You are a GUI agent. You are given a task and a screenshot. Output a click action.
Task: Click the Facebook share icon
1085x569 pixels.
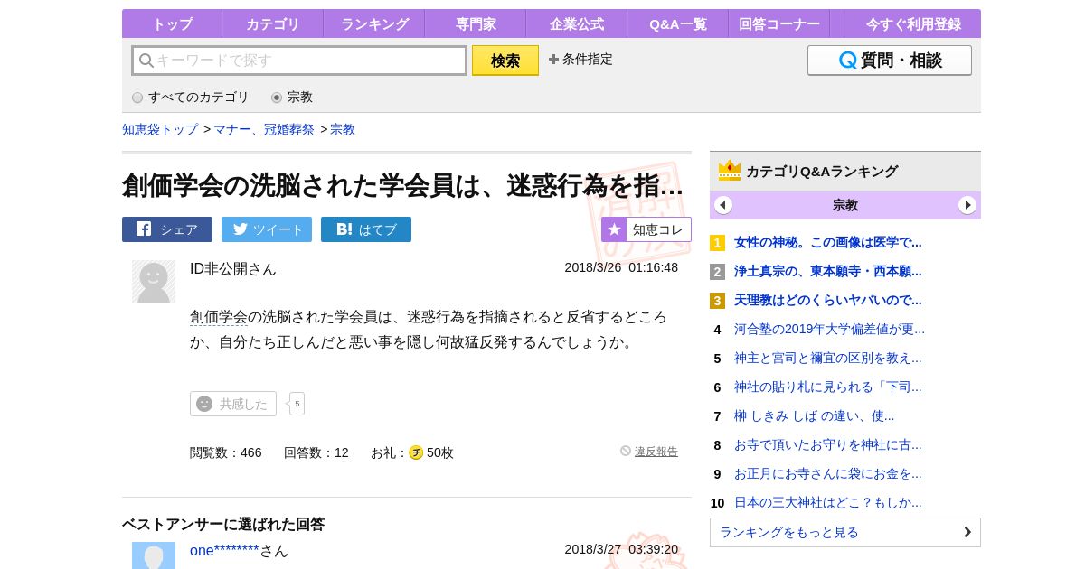pyautogui.click(x=144, y=229)
